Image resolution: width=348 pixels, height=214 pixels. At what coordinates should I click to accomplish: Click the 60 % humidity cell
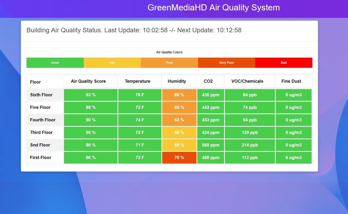[179, 95]
